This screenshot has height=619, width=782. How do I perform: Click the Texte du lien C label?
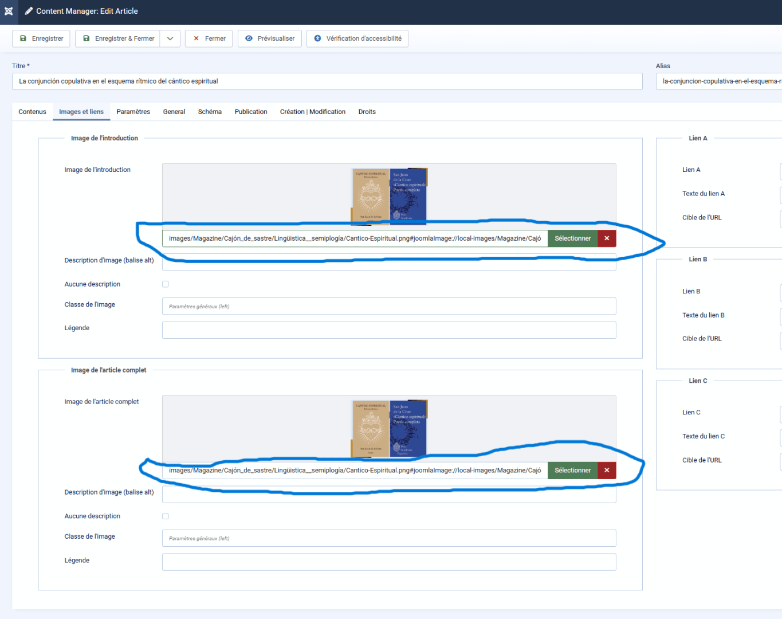pyautogui.click(x=704, y=436)
